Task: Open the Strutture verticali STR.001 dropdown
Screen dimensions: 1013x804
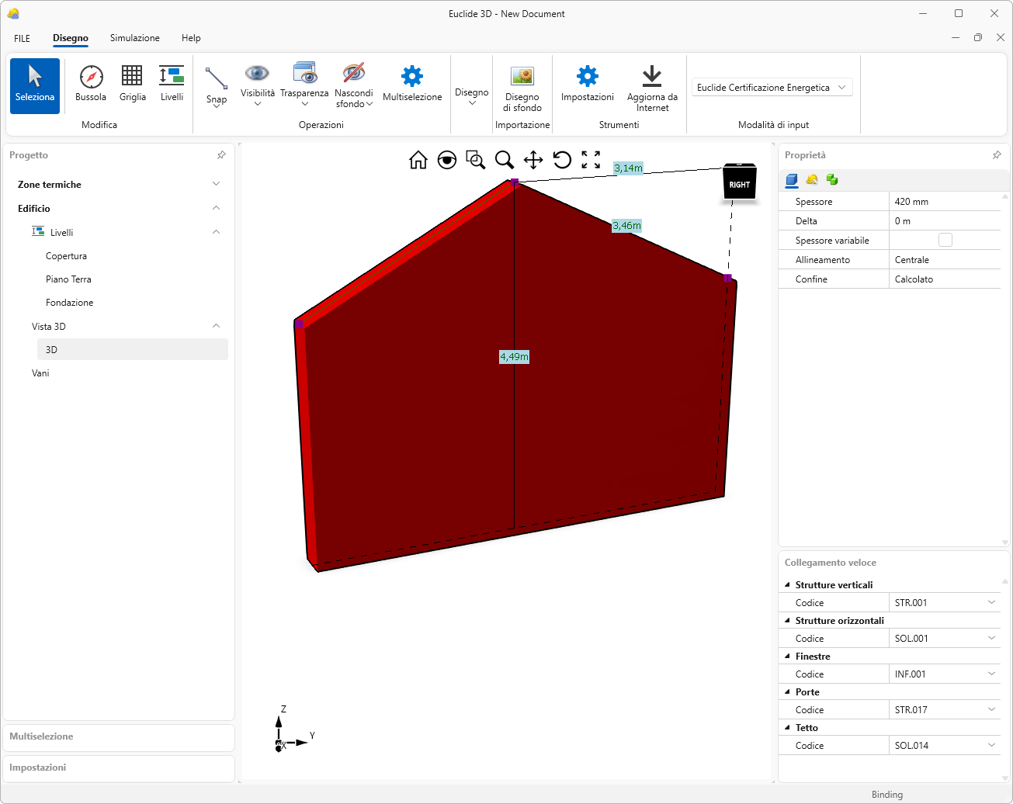Action: [x=991, y=602]
